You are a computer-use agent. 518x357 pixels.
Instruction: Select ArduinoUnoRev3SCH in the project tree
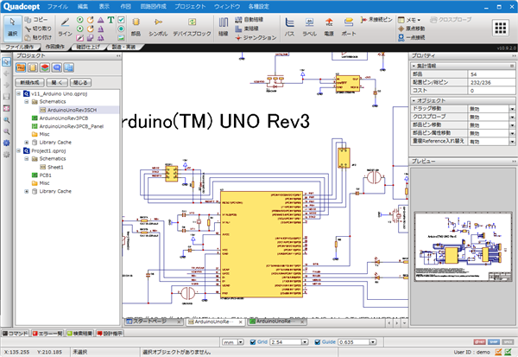[x=72, y=110]
